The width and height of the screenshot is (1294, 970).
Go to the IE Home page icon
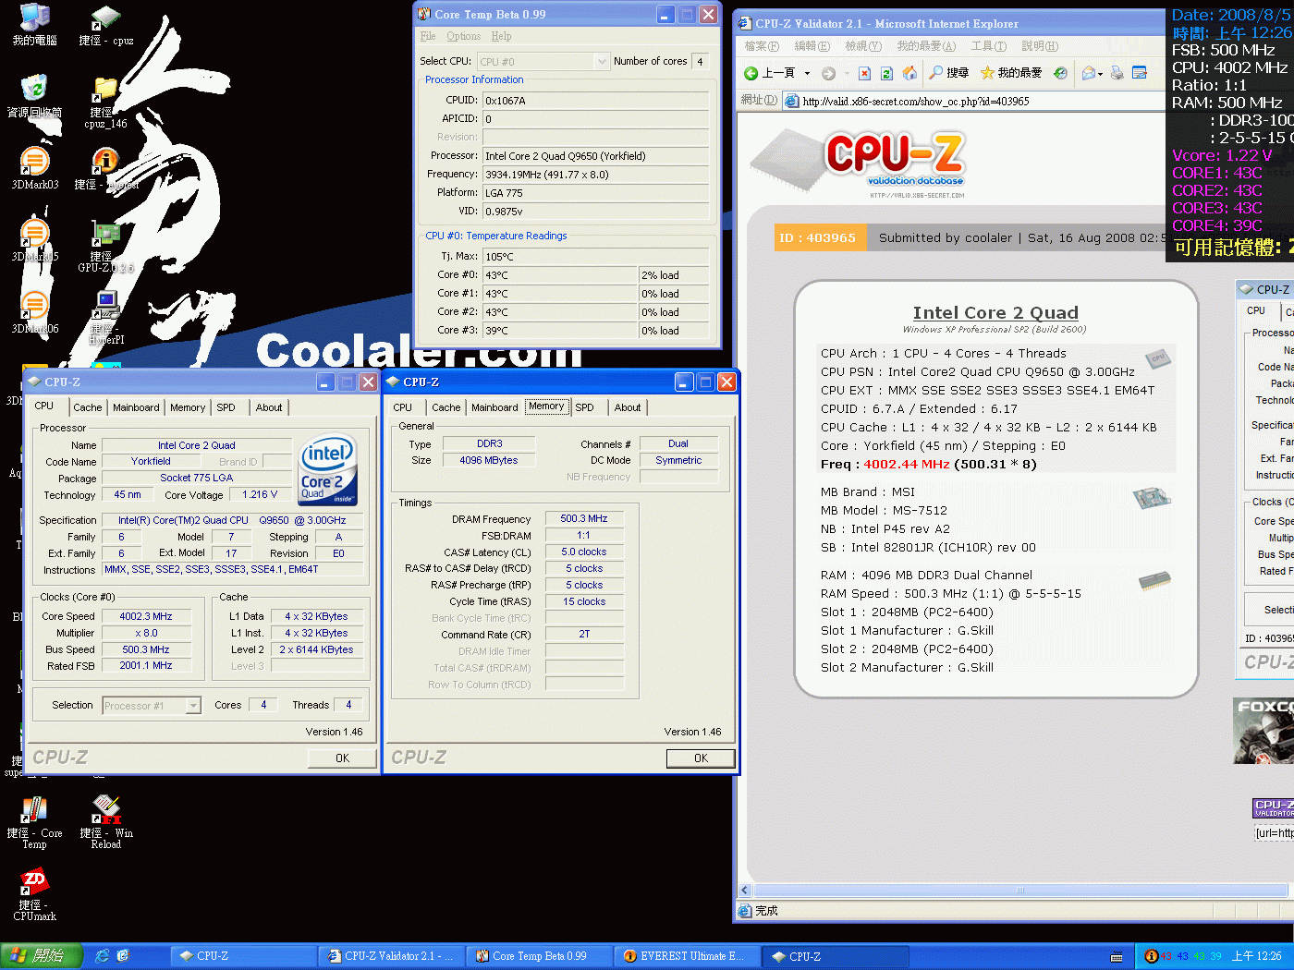point(909,73)
